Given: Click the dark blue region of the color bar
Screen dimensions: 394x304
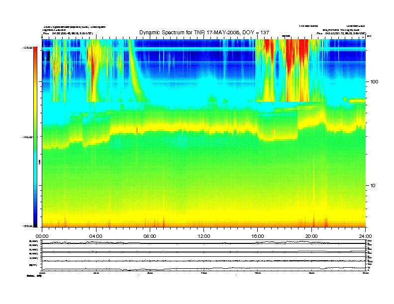Looking at the screenshot, I should pyautogui.click(x=35, y=213).
